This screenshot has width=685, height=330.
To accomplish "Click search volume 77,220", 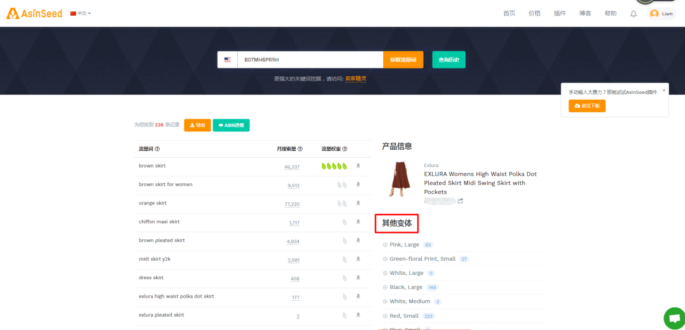I will (x=292, y=204).
